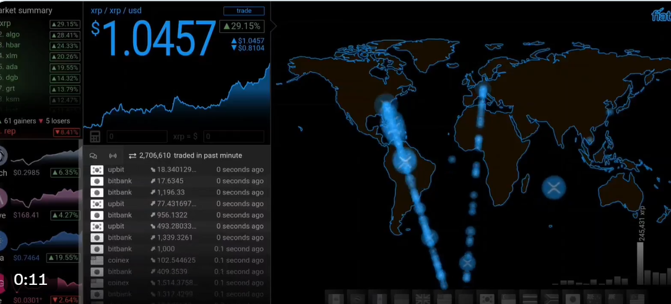Click the $0.8104 low price
The height and width of the screenshot is (304, 671).
(x=248, y=48)
